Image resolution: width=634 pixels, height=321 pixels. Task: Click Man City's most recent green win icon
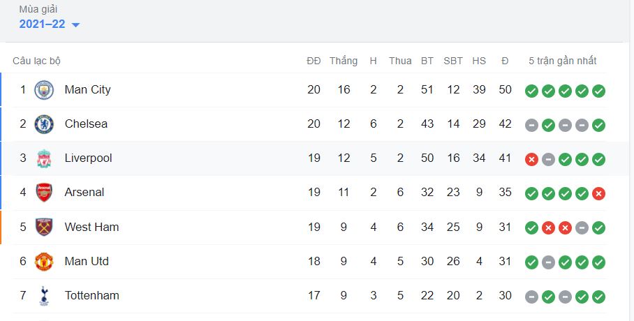point(598,91)
